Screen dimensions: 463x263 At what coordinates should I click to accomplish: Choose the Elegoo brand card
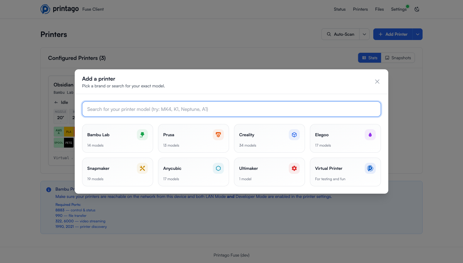tap(345, 138)
